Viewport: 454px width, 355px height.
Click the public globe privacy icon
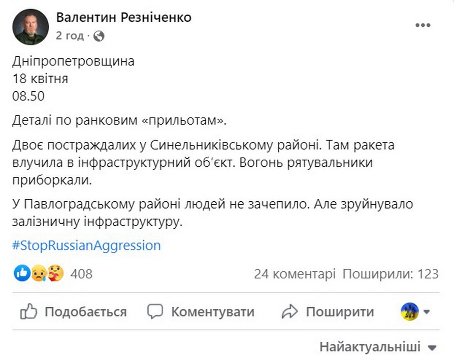[100, 36]
